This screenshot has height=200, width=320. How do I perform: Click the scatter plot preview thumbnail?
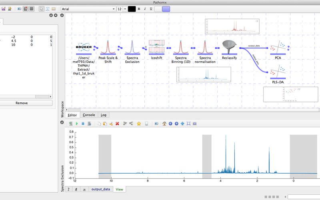tap(291, 94)
